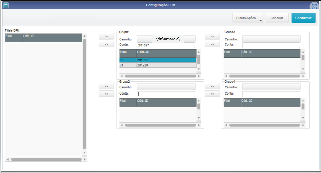Click the Grupo2 Conta input field
Image resolution: width=321 pixels, height=173 pixels.
click(x=166, y=94)
